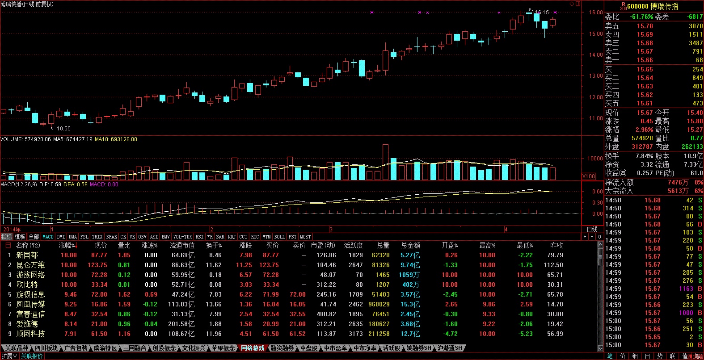Image resolution: width=704 pixels, height=360 pixels.
Task: Open the 名称(72) column header
Action: coord(28,245)
